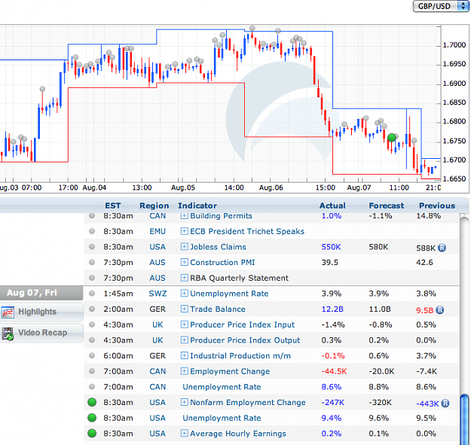471x445 pixels.
Task: Click the Forecast column header
Action: (x=387, y=206)
